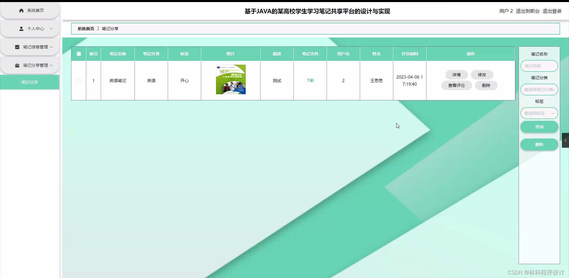569x278 pixels.
Task: Select the checkbox for 英语笔记 row
Action: click(79, 80)
